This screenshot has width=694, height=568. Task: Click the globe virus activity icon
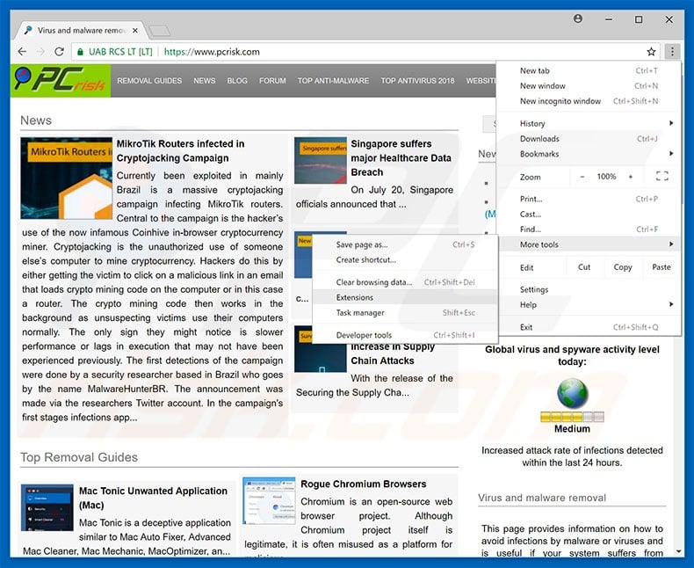tap(572, 393)
